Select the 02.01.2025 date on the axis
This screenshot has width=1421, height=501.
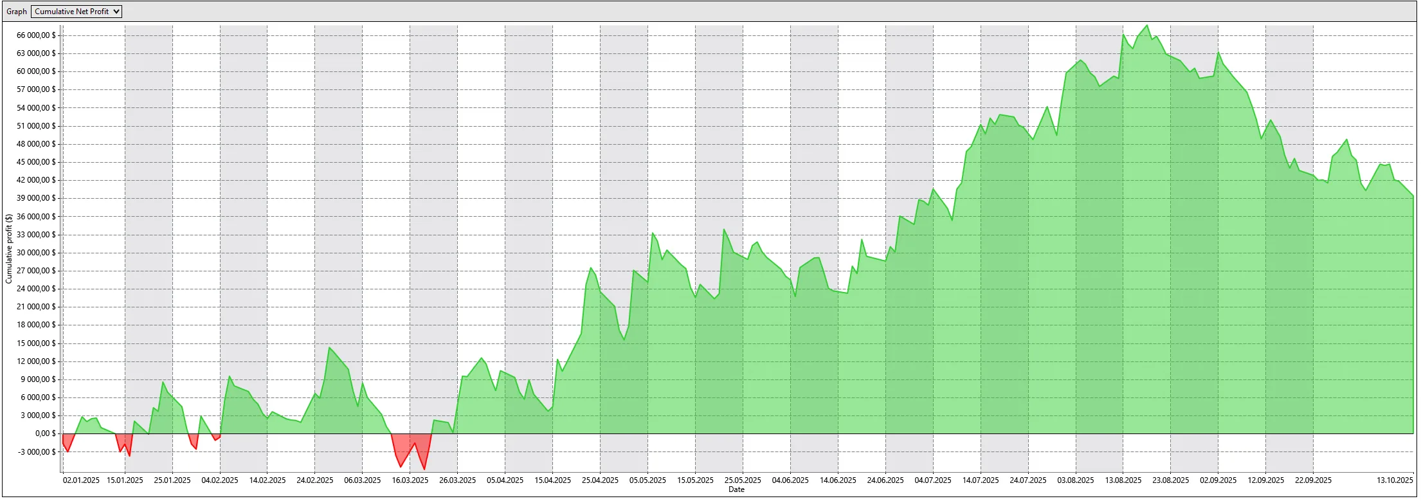tap(81, 480)
